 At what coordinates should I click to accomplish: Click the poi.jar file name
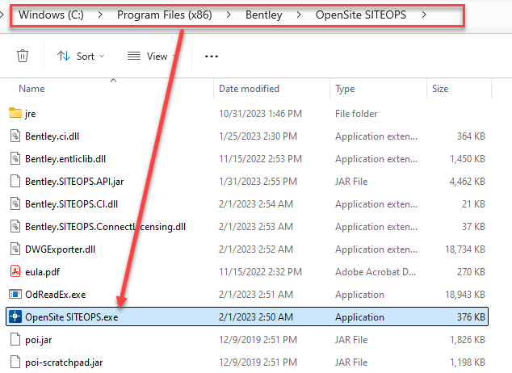point(39,340)
